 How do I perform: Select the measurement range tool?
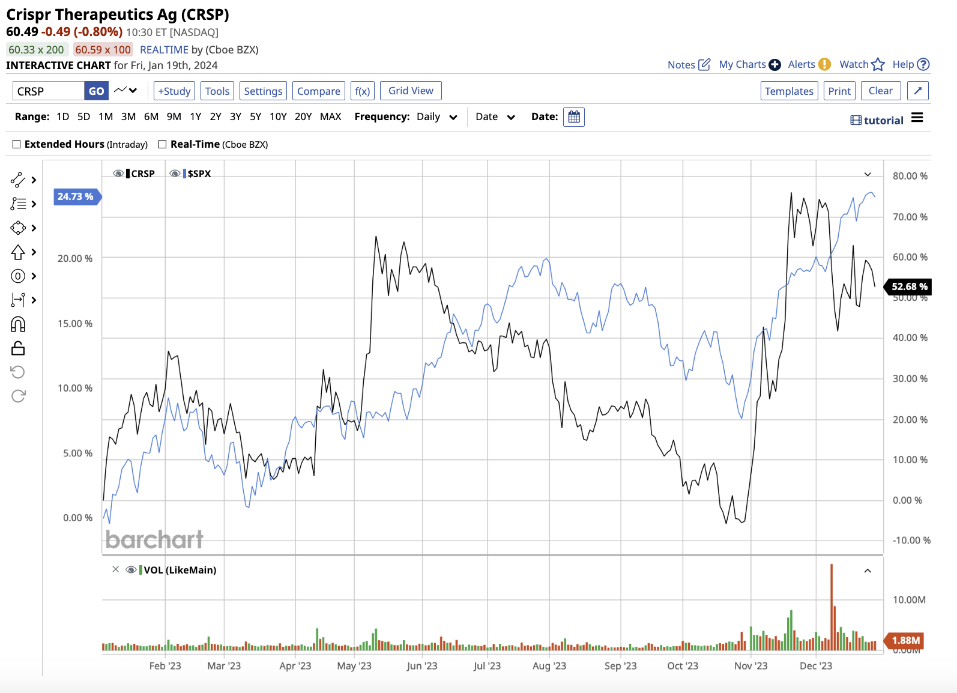18,300
